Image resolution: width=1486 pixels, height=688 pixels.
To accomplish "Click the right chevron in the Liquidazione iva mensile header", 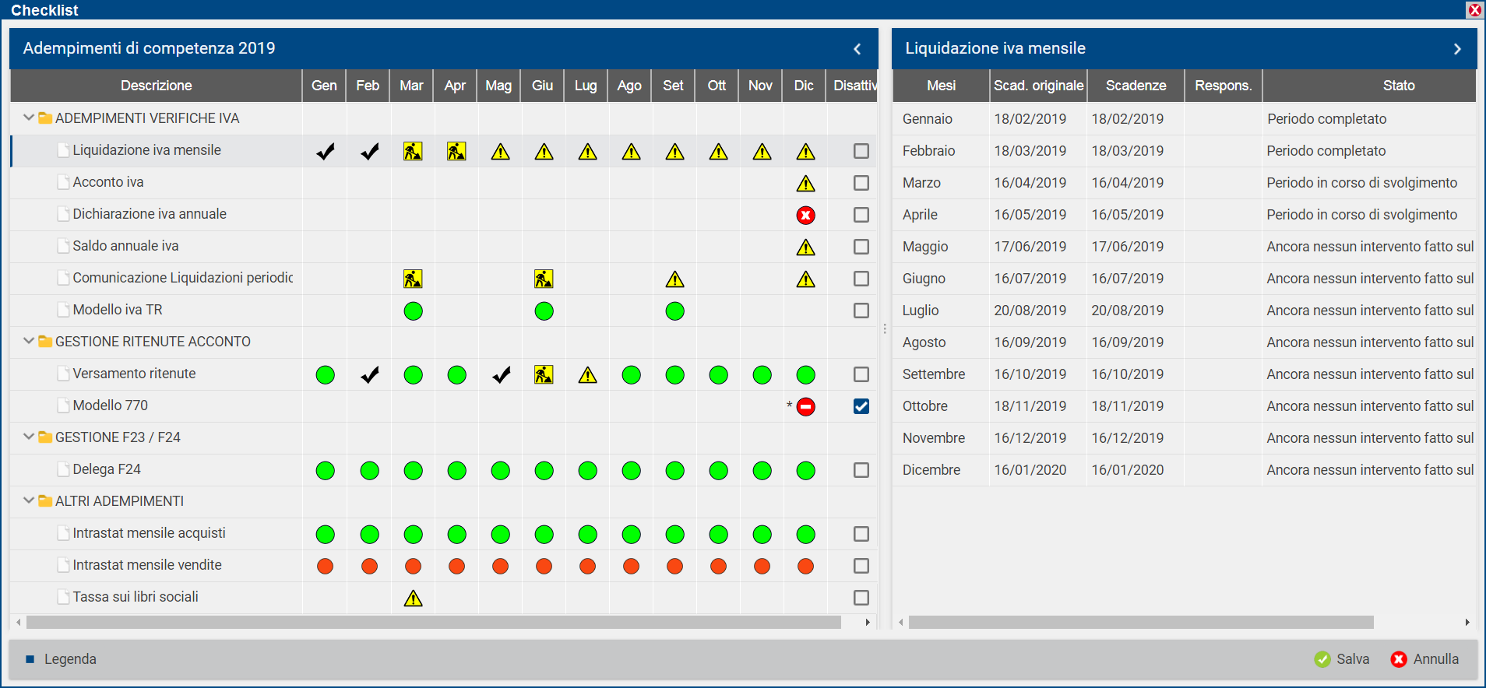I will pyautogui.click(x=1456, y=49).
